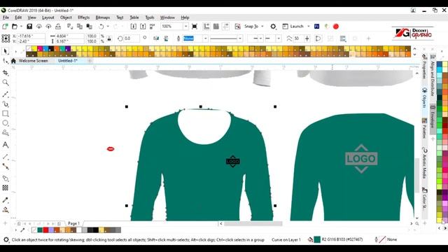Click the green fill color indicator

317,239
